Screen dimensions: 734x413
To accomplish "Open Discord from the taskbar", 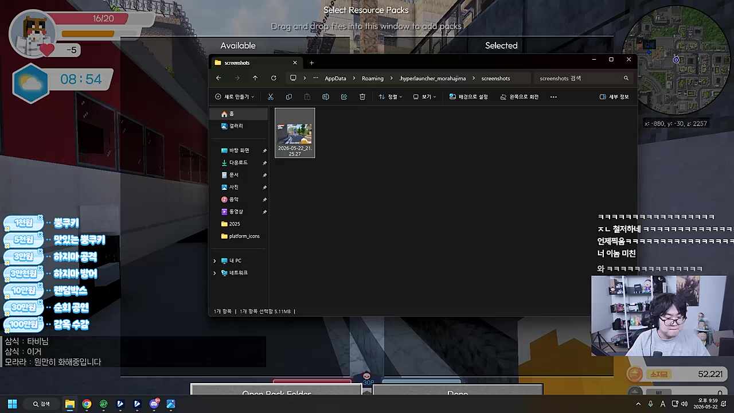I will 154,404.
